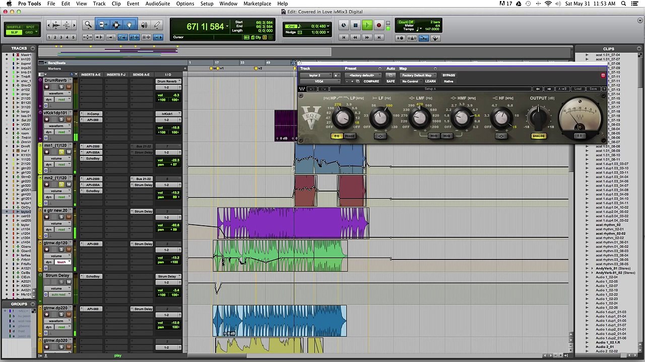The width and height of the screenshot is (645, 362).
Task: Open the Setup menu
Action: pos(207,4)
